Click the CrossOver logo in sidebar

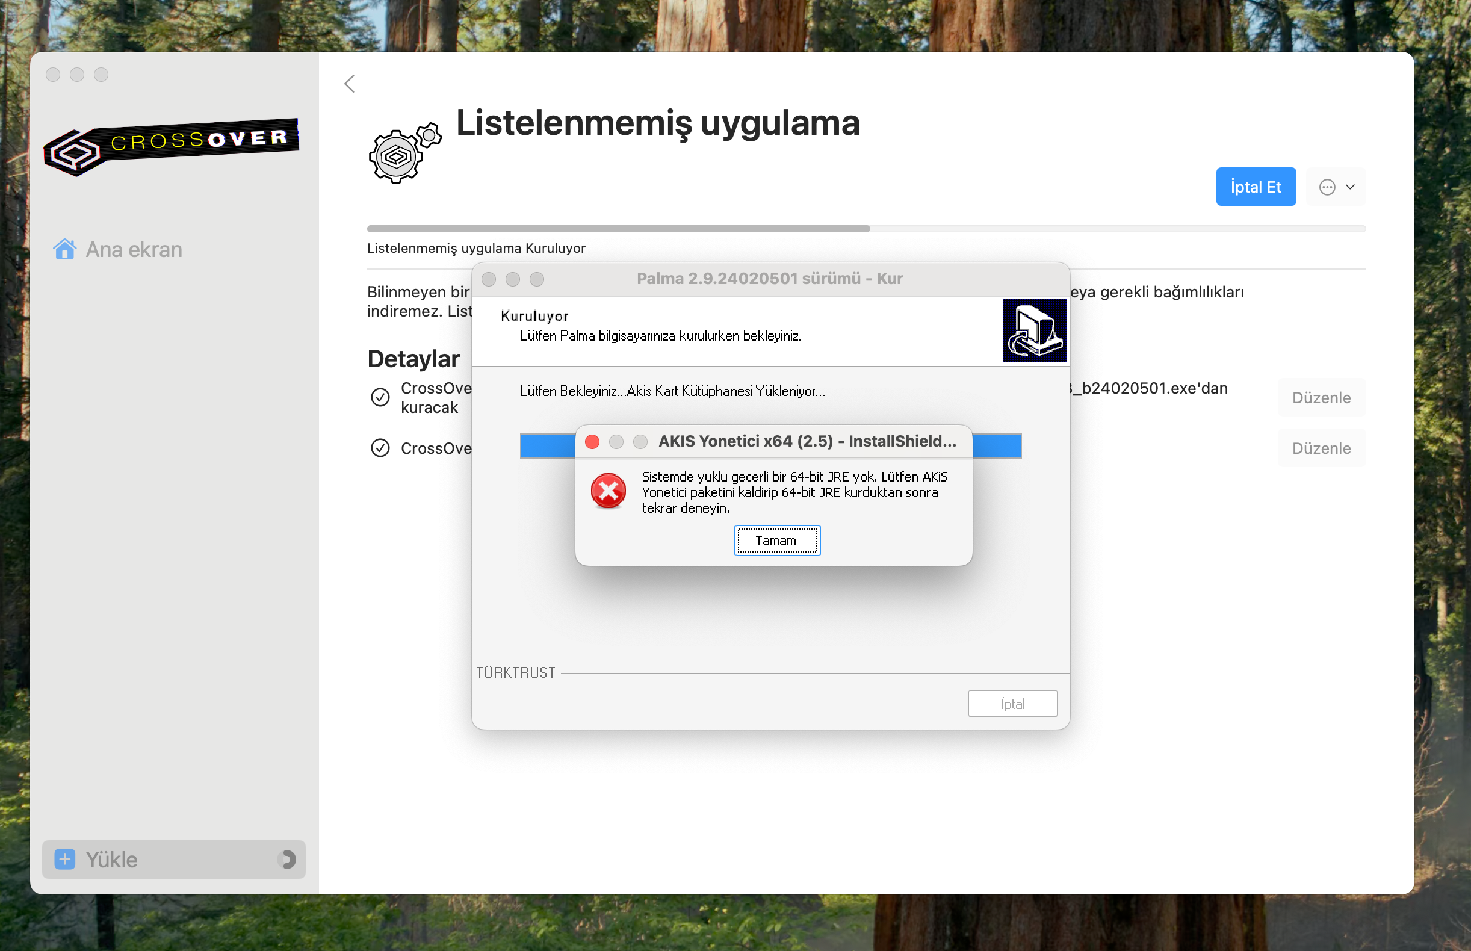click(172, 147)
